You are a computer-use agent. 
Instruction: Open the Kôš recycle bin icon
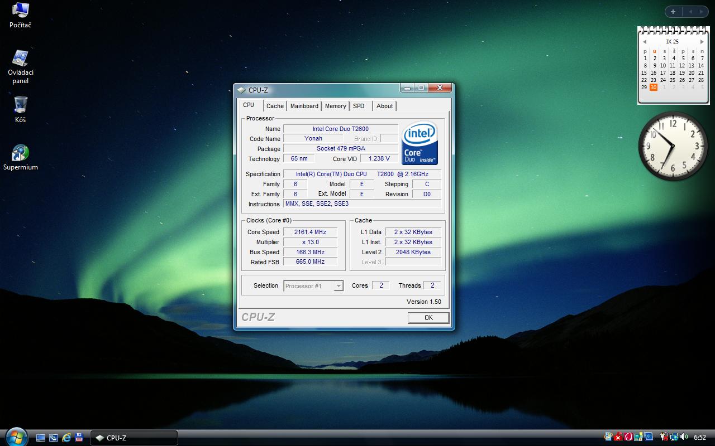pos(21,109)
